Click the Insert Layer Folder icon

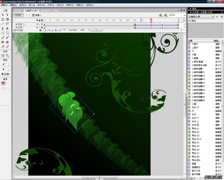21,30
